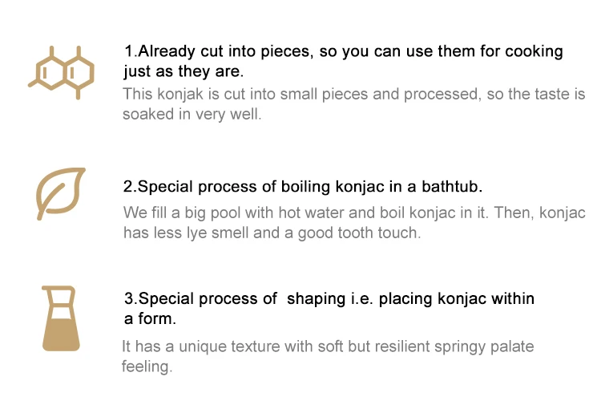This screenshot has height=405, width=601.
Task: Click the phrase 'lye smell' in description
Action: 232,233
